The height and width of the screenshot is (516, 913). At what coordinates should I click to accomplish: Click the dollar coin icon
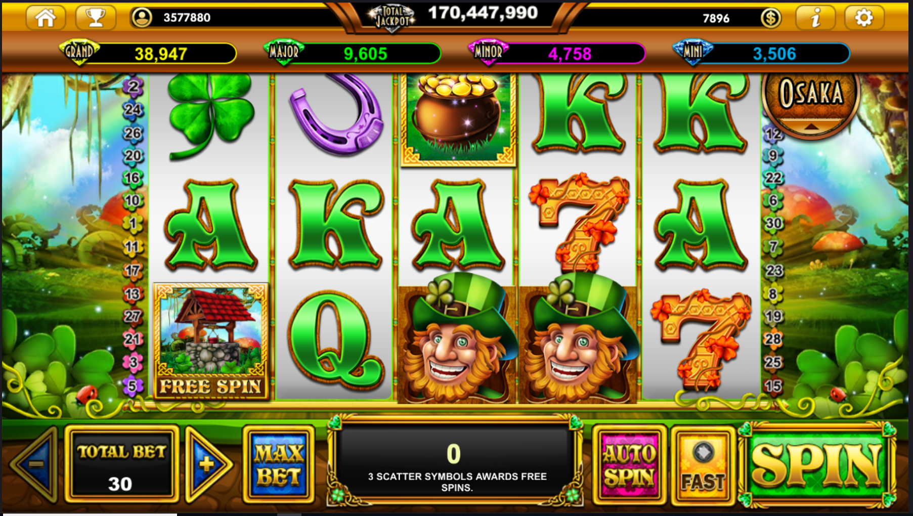tap(771, 18)
